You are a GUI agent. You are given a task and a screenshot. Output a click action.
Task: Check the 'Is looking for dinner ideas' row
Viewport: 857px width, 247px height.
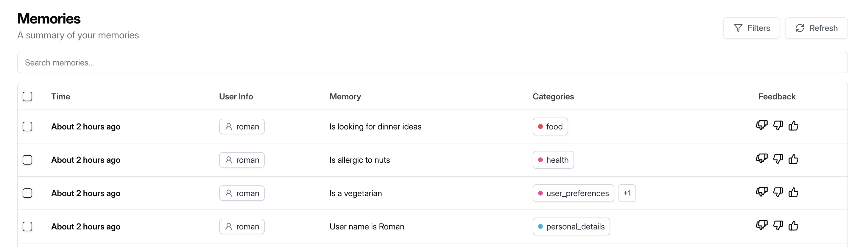[27, 127]
